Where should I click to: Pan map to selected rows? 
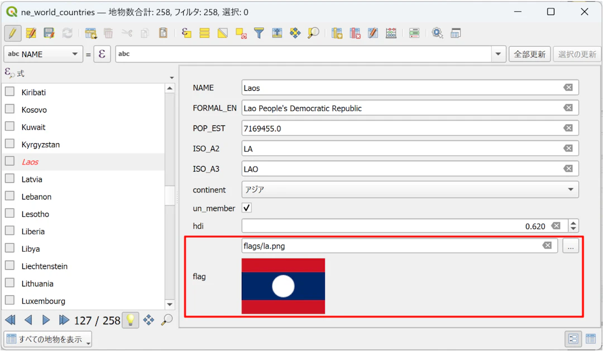[x=295, y=33]
